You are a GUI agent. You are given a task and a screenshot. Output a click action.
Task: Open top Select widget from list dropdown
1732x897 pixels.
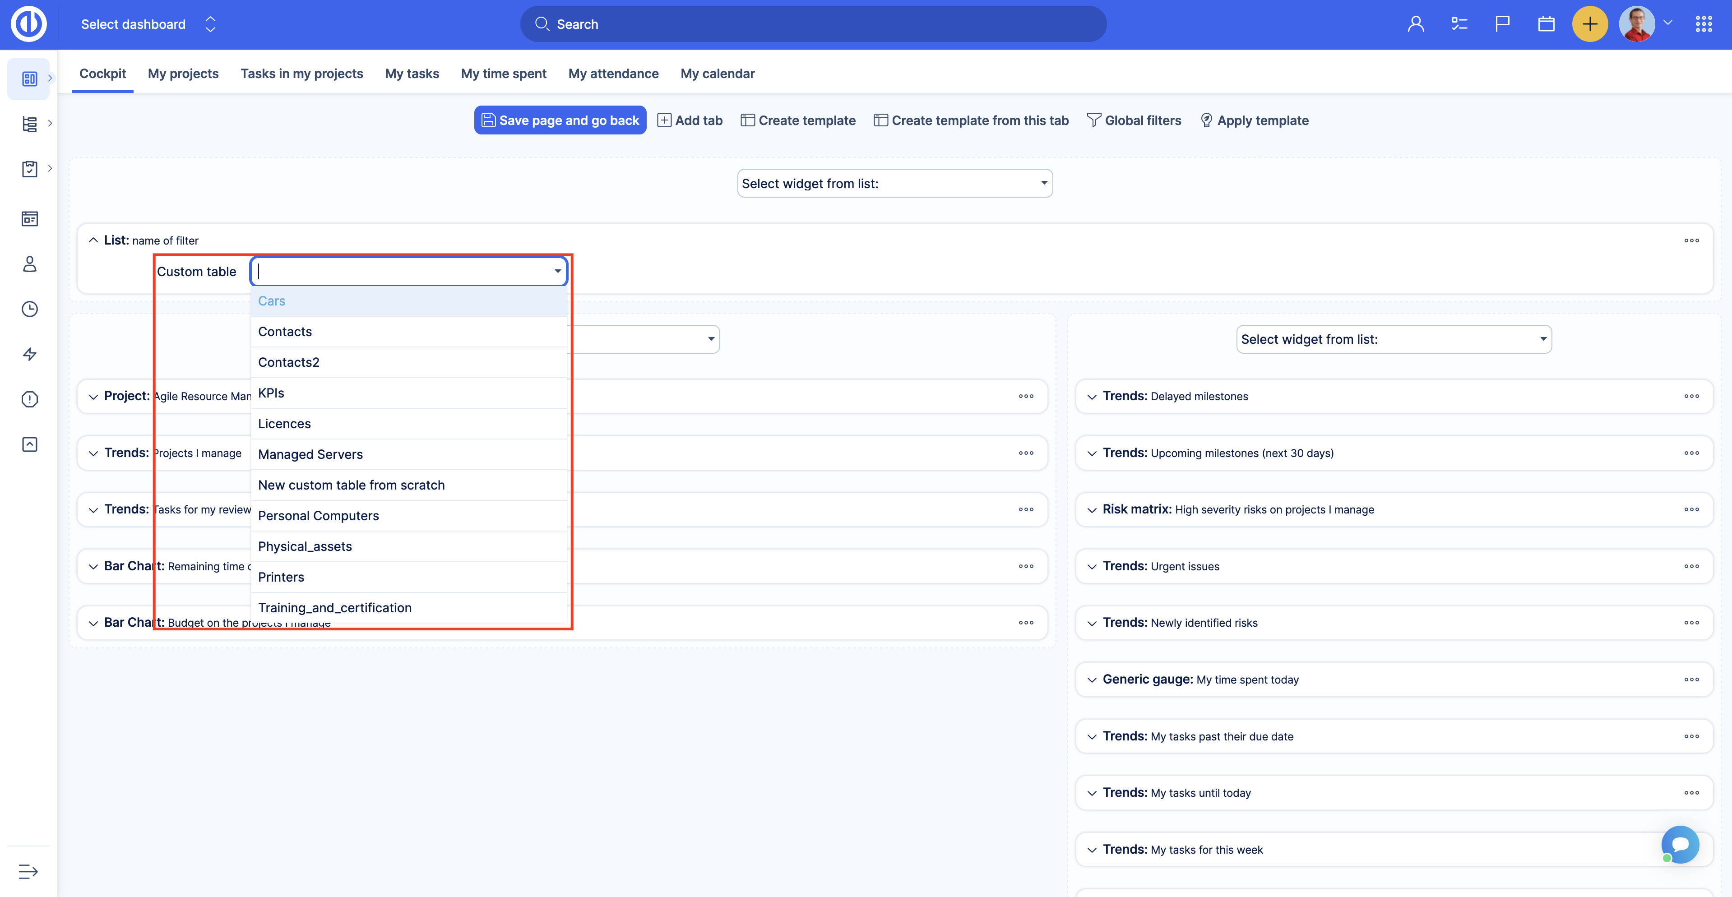point(894,184)
